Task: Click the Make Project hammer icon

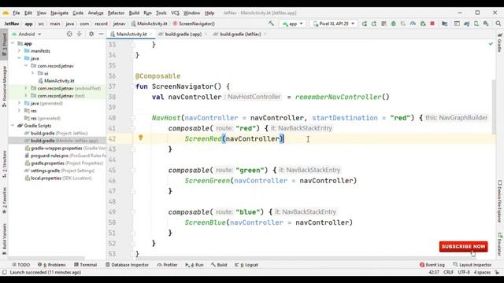Action: [x=271, y=24]
